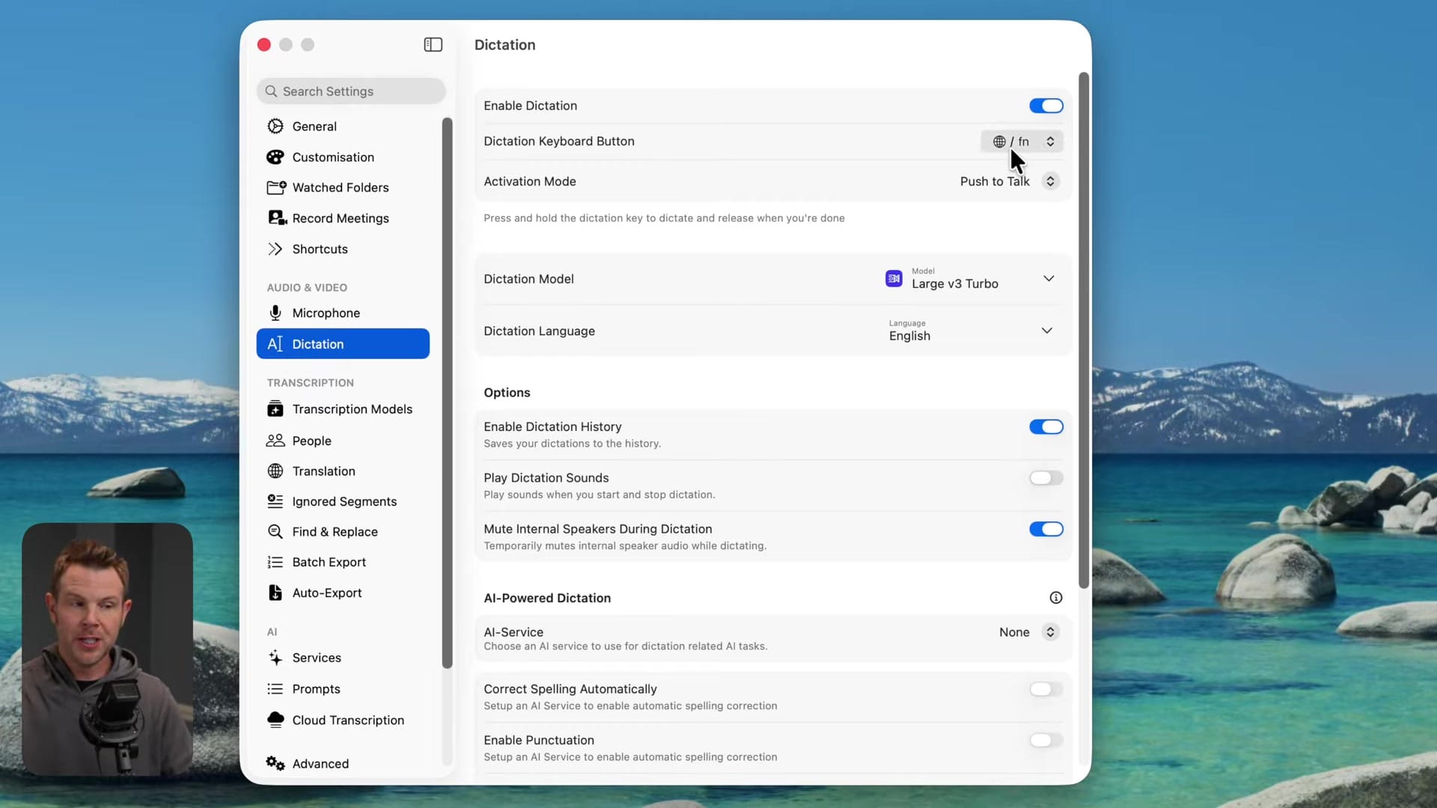Image resolution: width=1437 pixels, height=808 pixels.
Task: Open the Advanced settings page
Action: pyautogui.click(x=343, y=764)
